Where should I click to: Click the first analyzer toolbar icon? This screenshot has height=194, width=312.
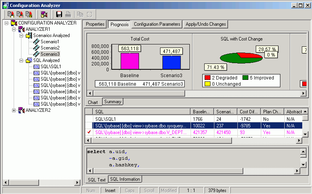click(11, 14)
